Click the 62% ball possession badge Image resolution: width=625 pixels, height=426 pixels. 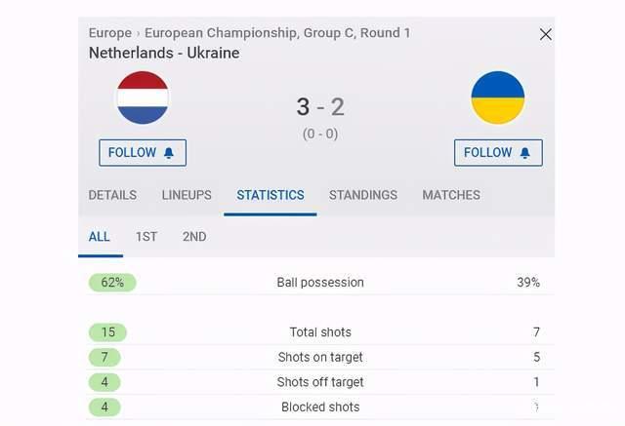coord(112,283)
